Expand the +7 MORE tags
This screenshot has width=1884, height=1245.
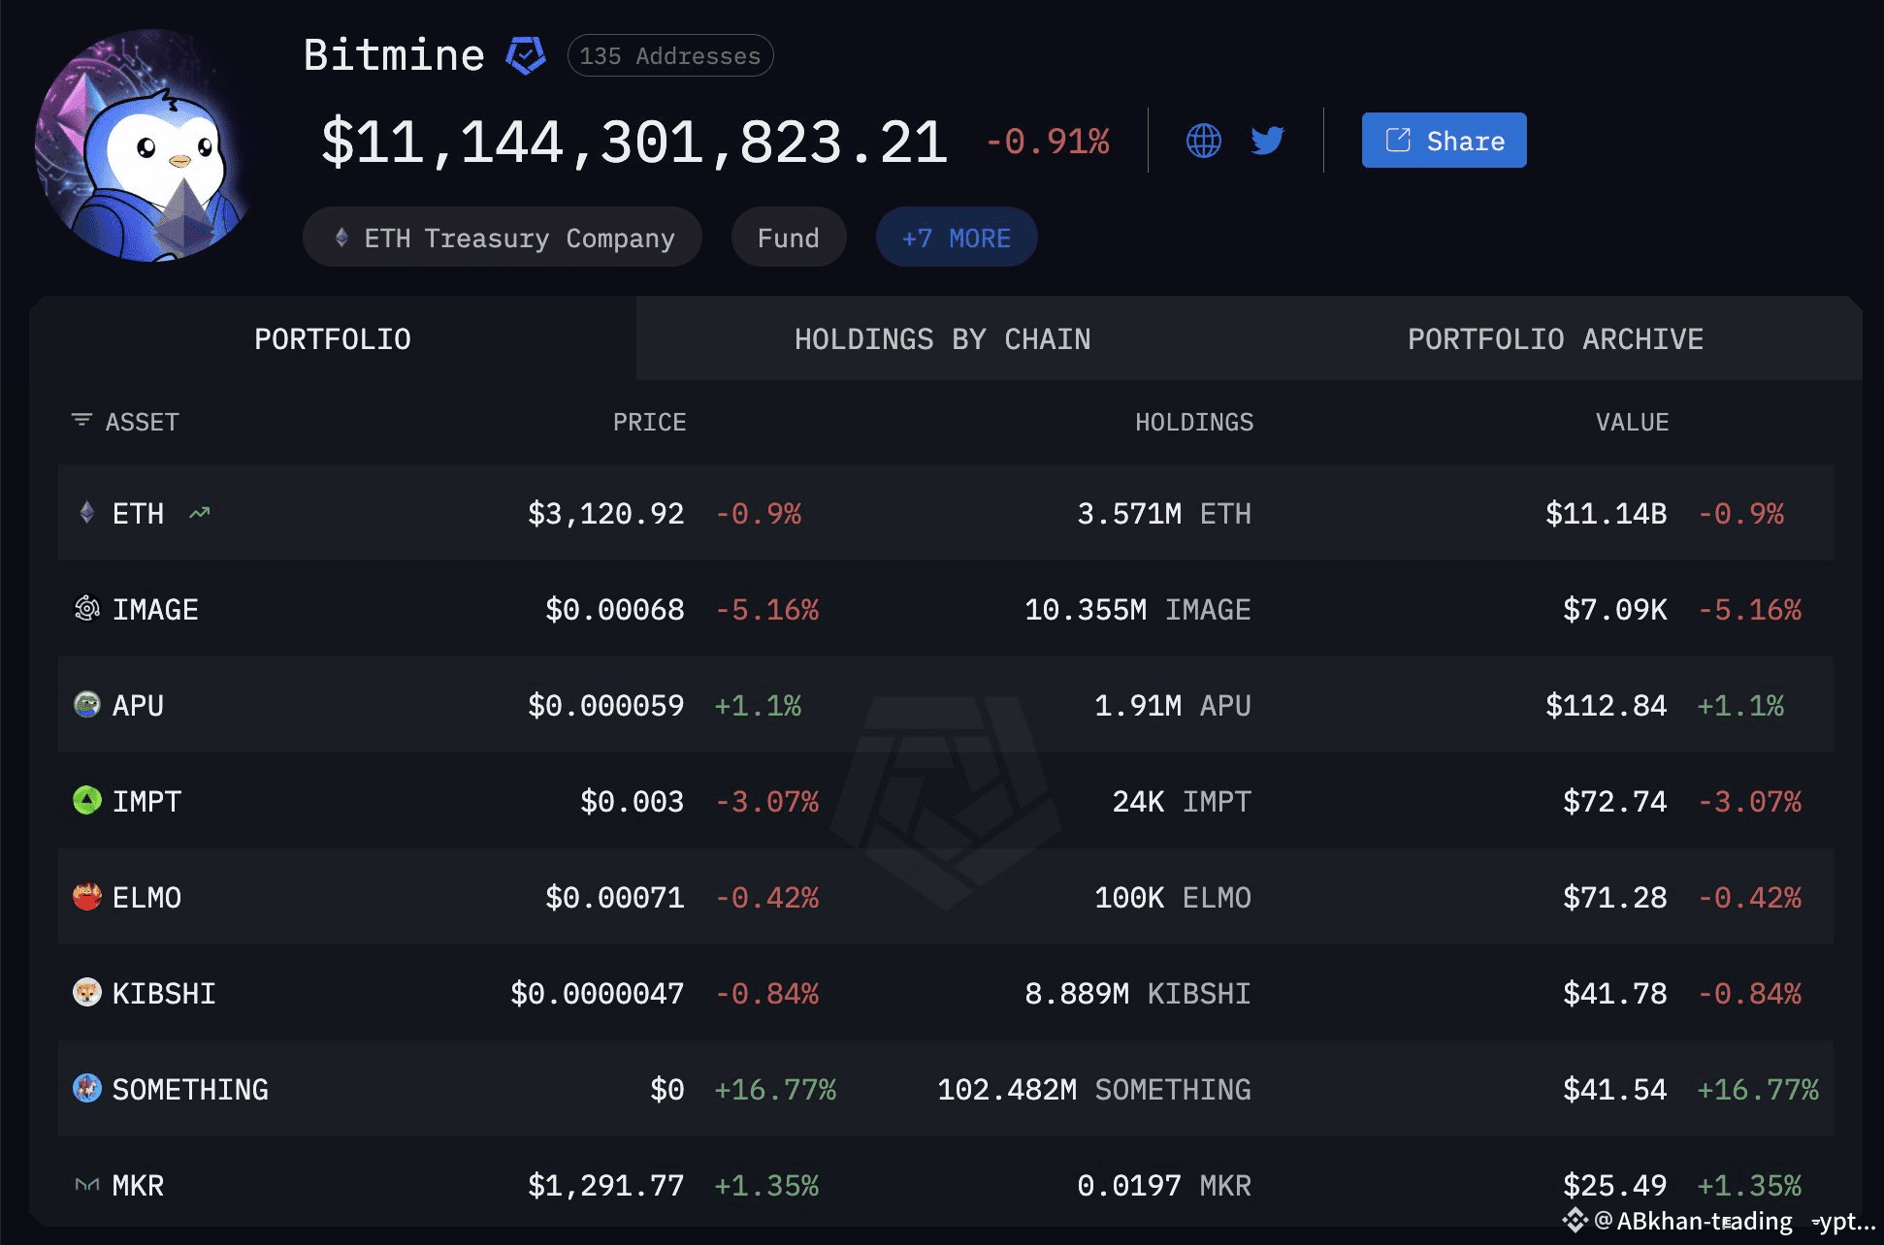click(x=956, y=238)
